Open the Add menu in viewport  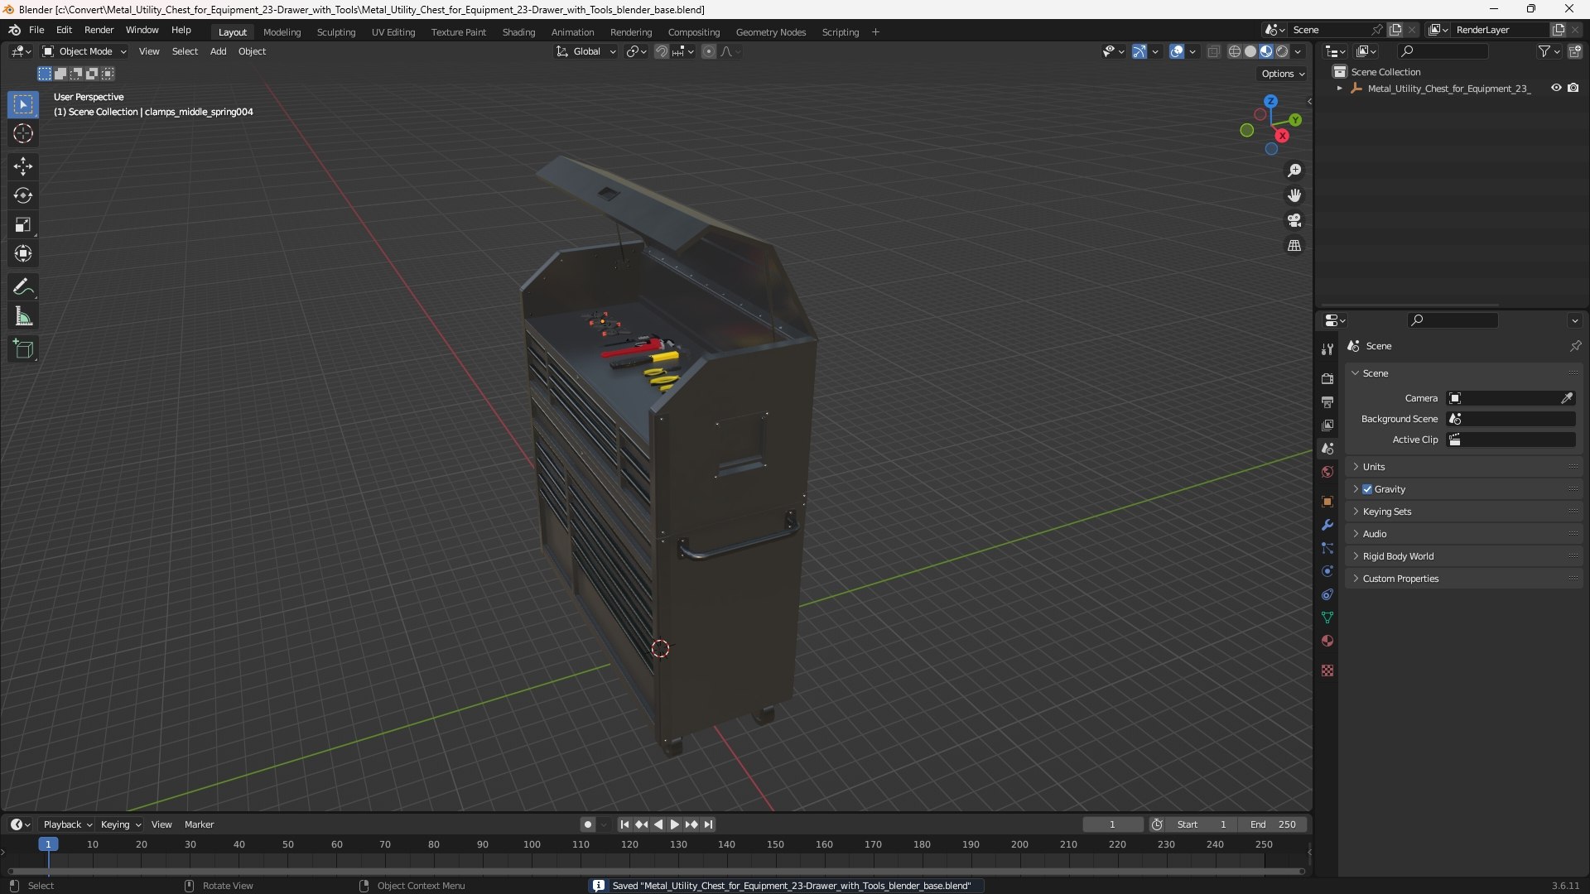218,51
